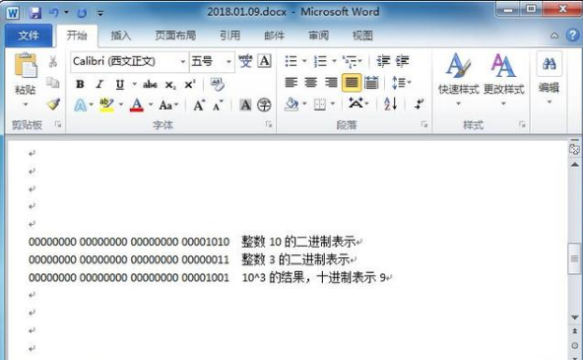
Task: Expand the font color dropdown arrow
Action: pos(151,106)
